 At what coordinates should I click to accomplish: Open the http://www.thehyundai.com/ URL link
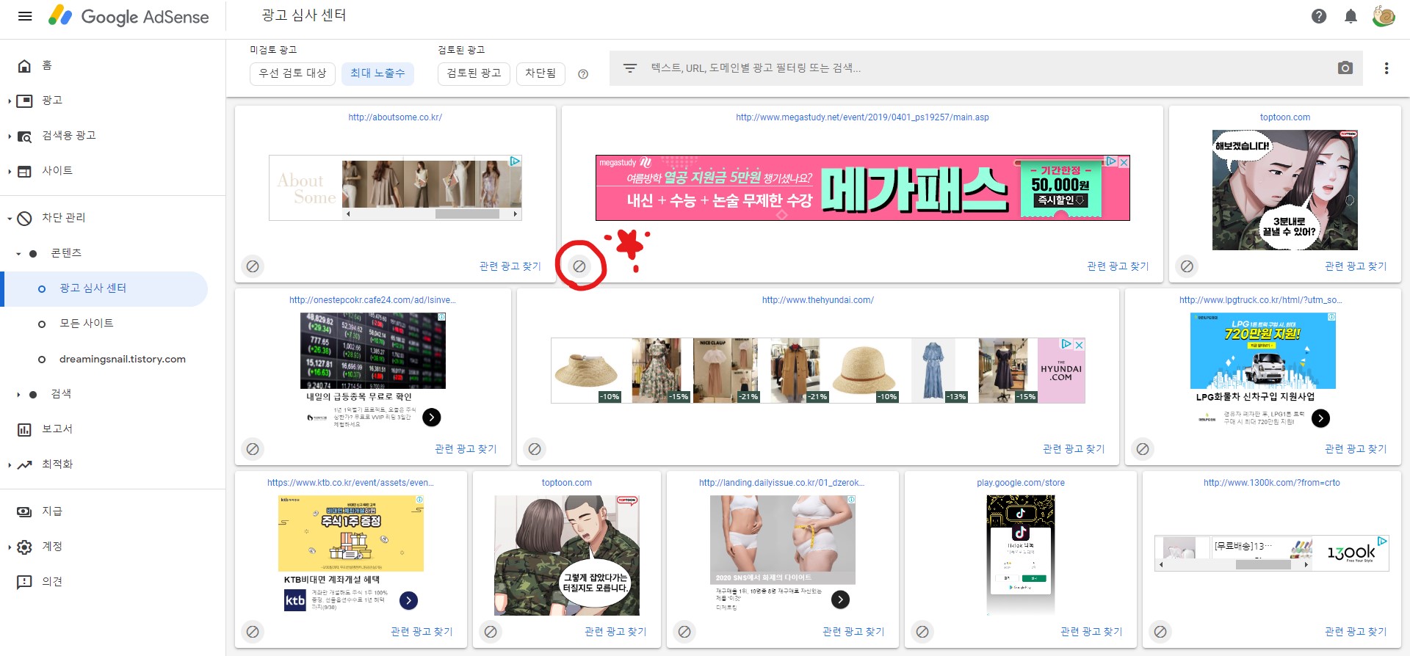click(x=818, y=300)
